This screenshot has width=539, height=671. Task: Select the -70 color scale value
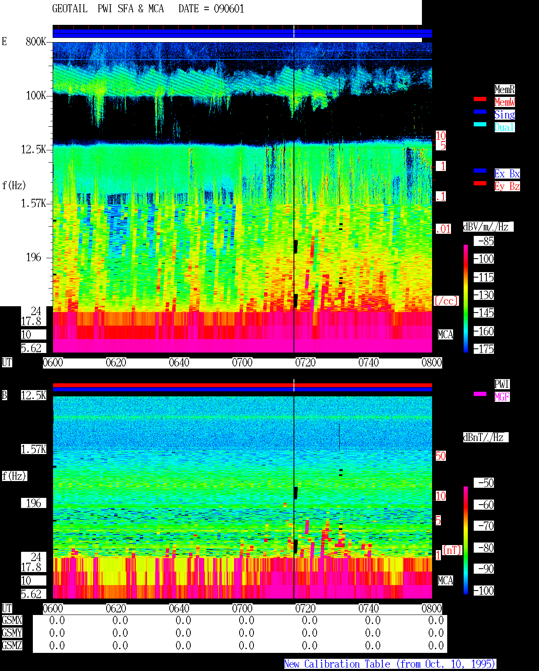click(x=484, y=526)
